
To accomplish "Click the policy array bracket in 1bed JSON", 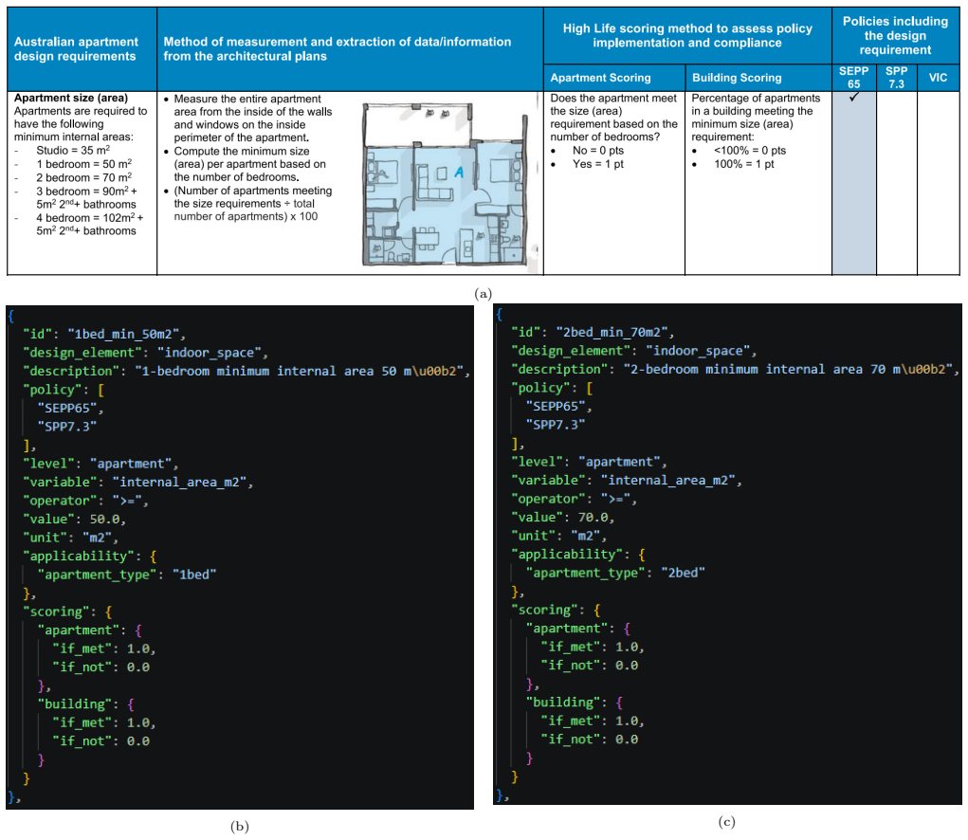I will 101,390.
